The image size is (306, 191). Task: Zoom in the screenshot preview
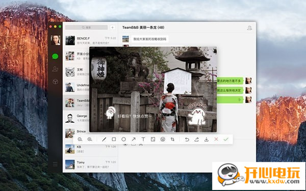tap(90, 140)
